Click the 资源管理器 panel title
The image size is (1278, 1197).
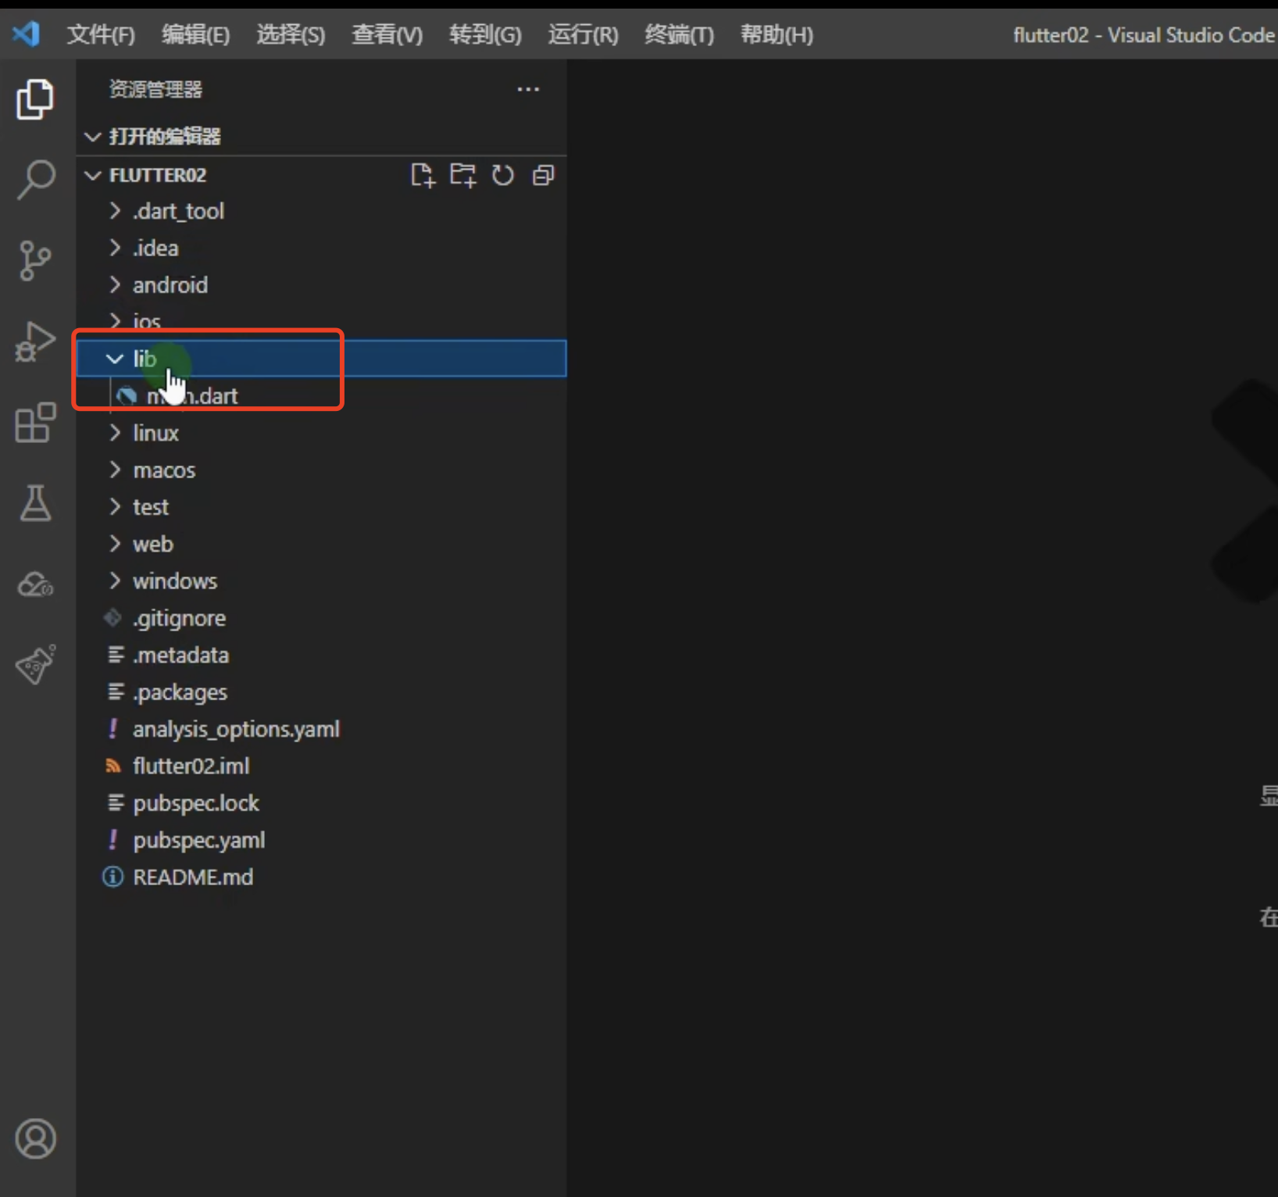point(155,89)
